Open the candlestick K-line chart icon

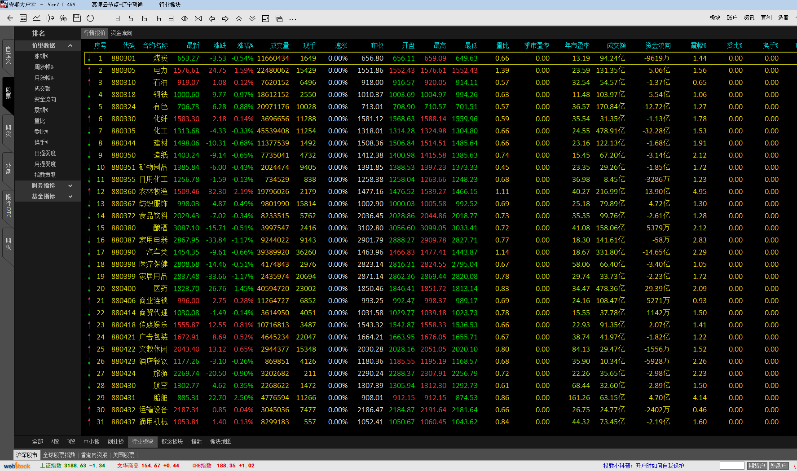click(50, 18)
